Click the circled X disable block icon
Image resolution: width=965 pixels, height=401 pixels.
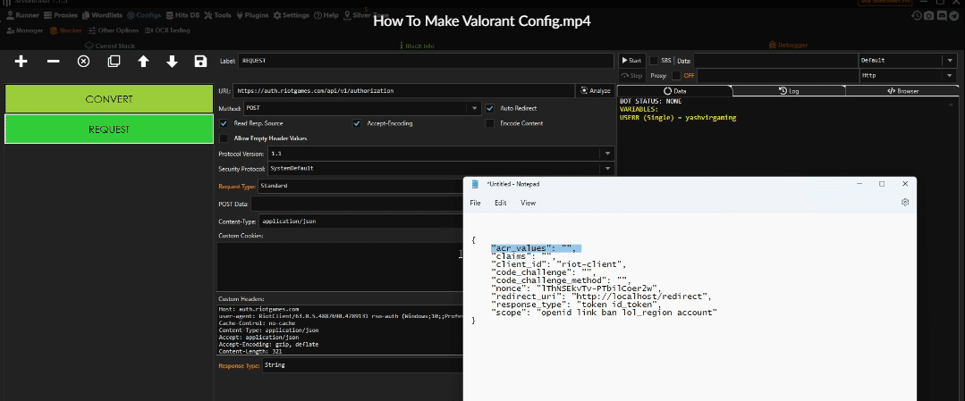83,62
